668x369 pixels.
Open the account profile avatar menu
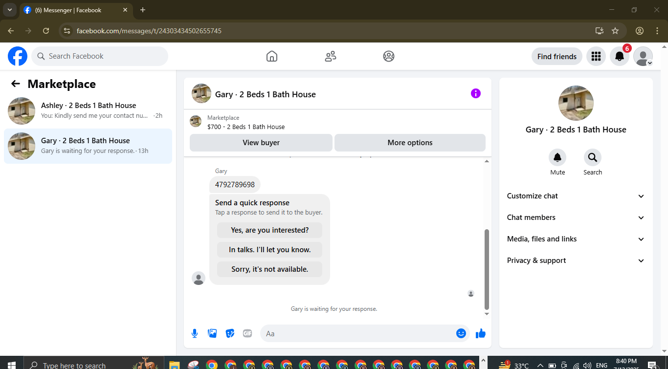(643, 56)
